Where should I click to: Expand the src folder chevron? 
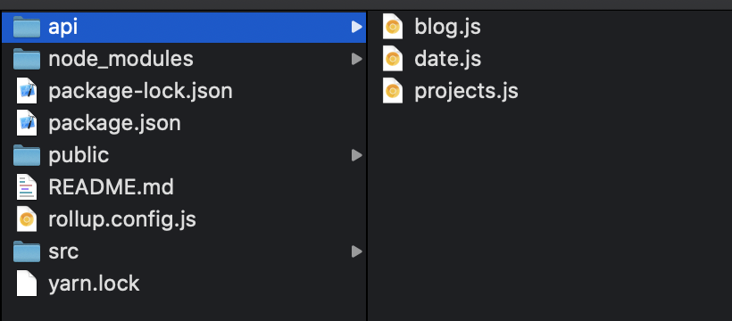(x=357, y=251)
